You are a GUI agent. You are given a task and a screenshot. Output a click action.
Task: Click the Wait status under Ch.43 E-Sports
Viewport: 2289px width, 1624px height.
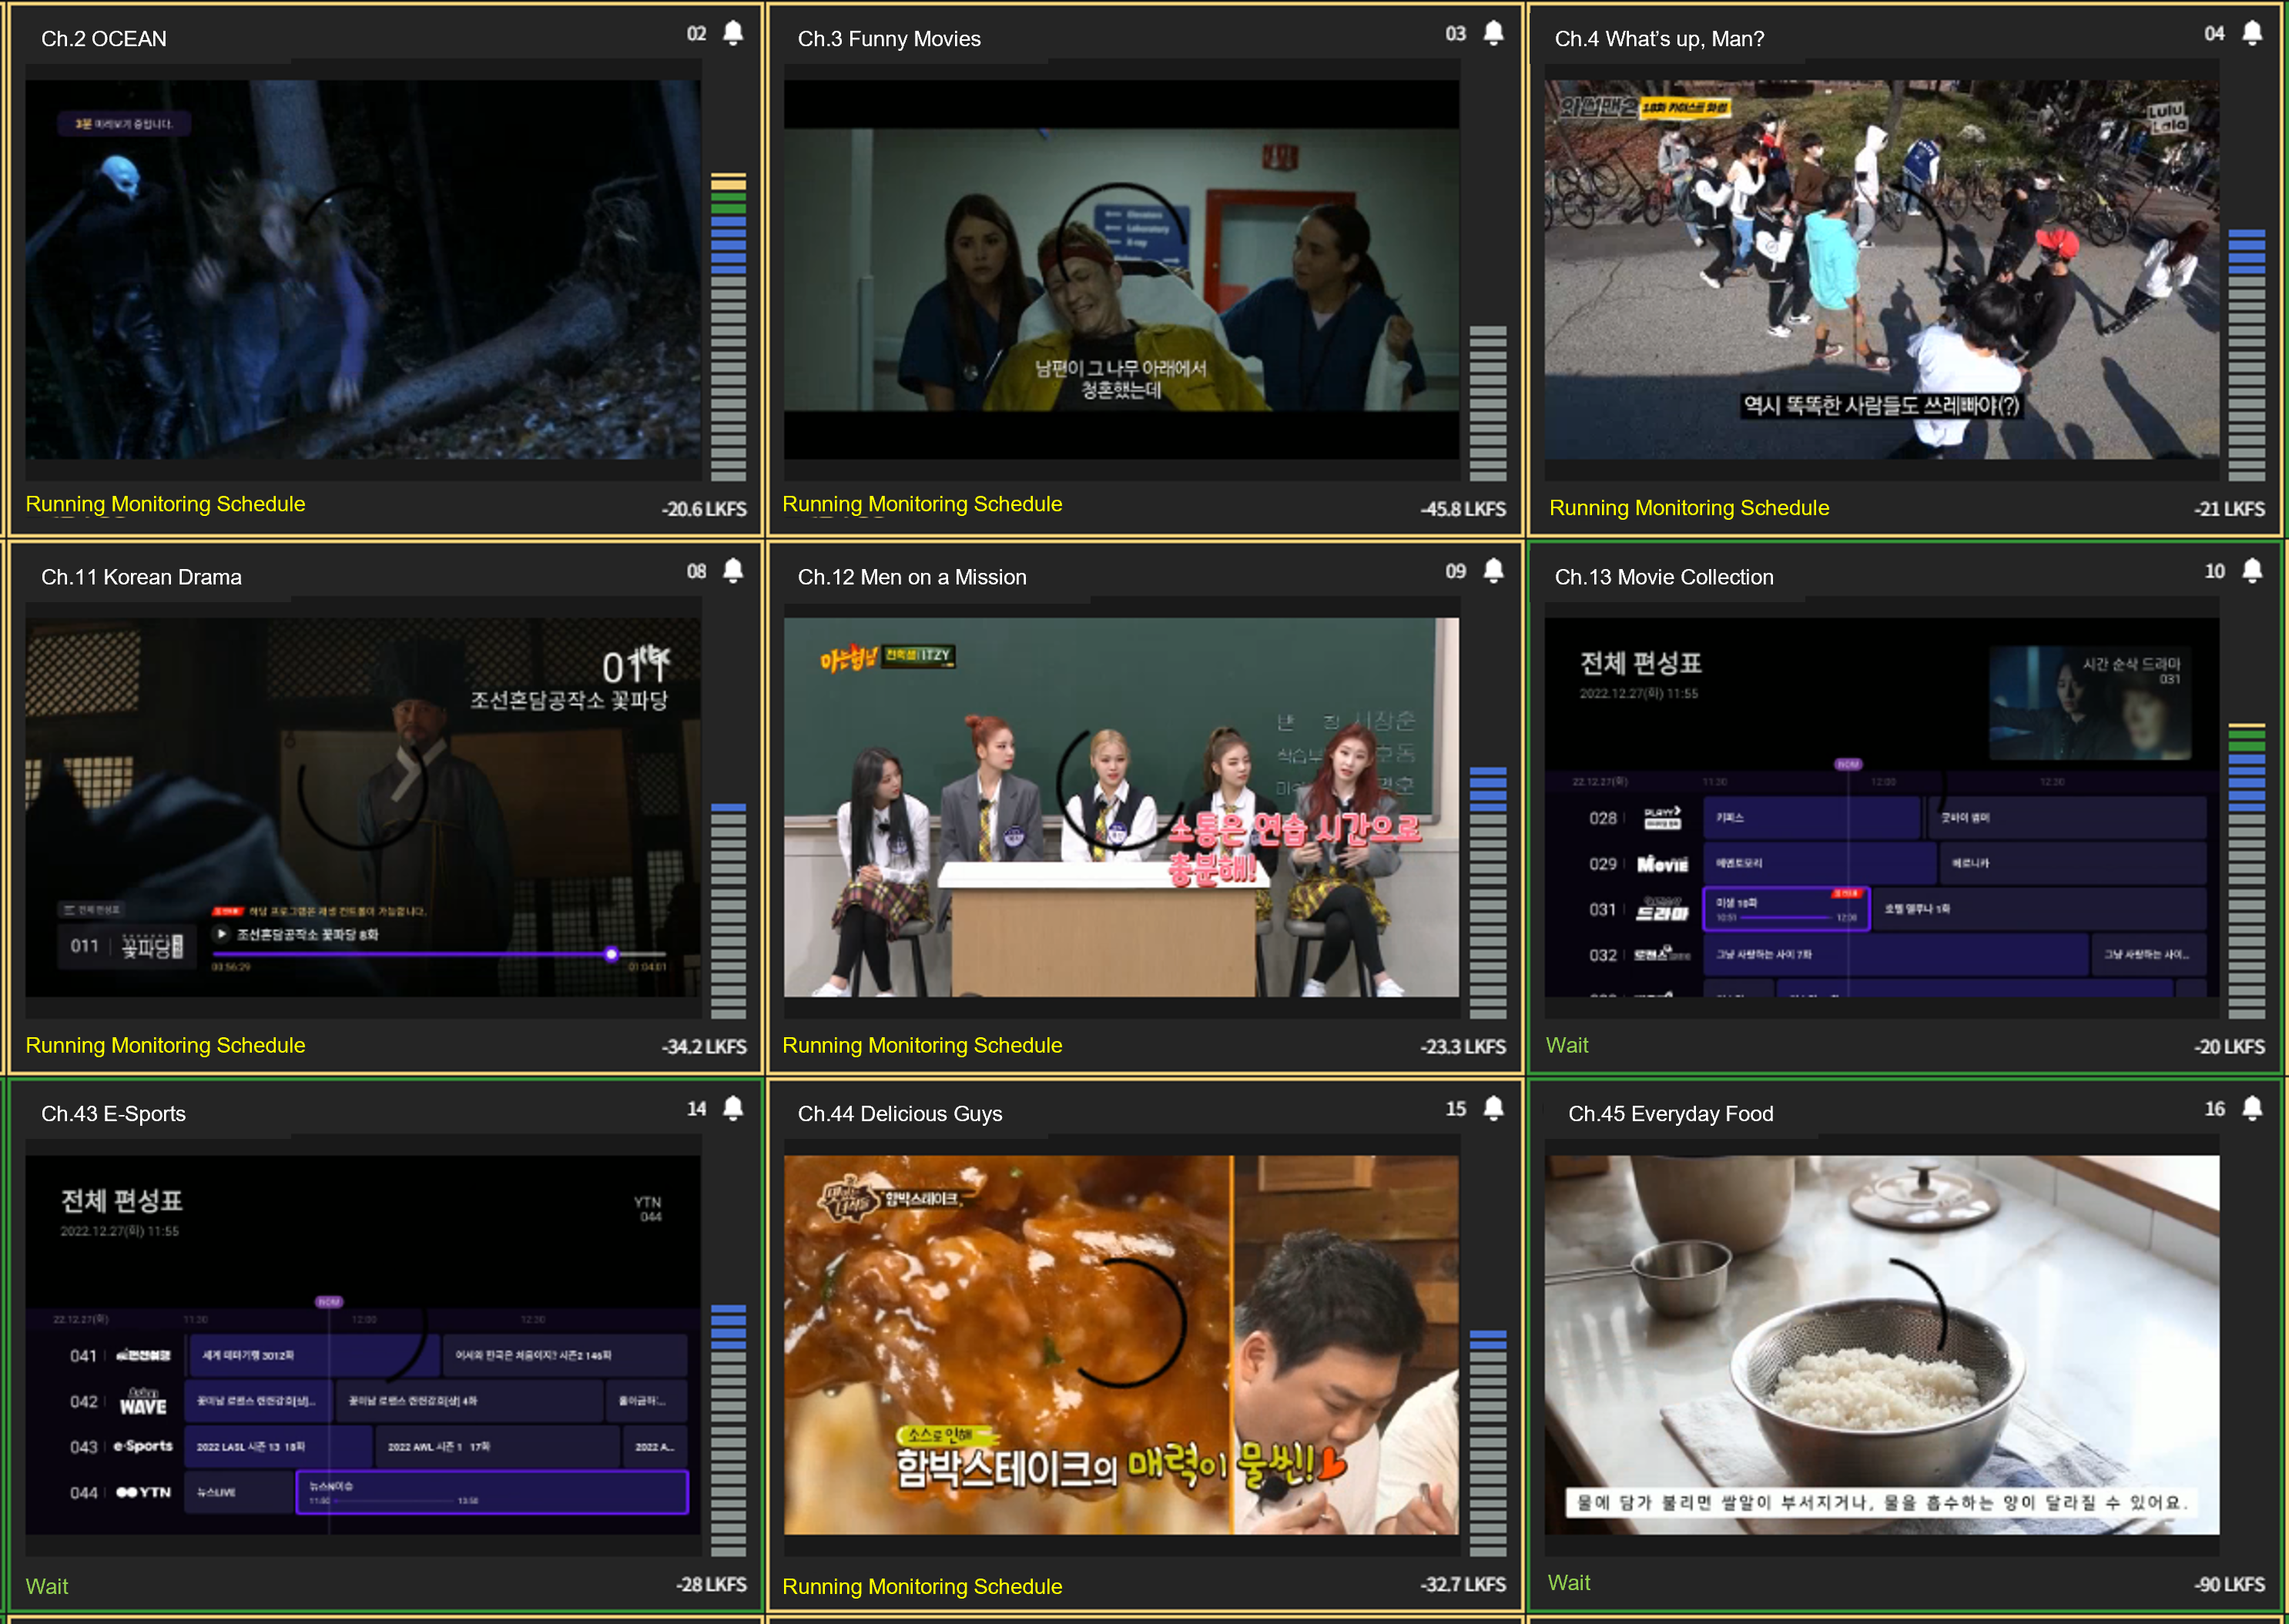(47, 1587)
